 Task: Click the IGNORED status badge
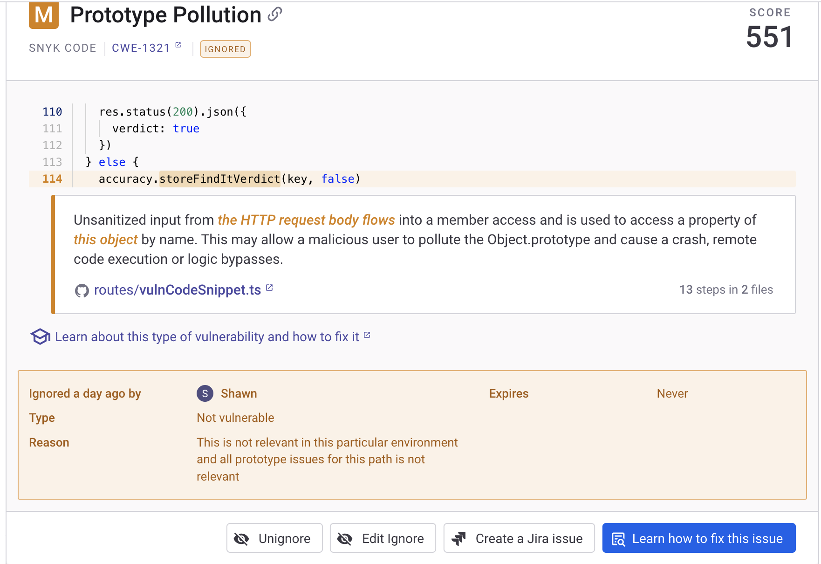tap(225, 49)
